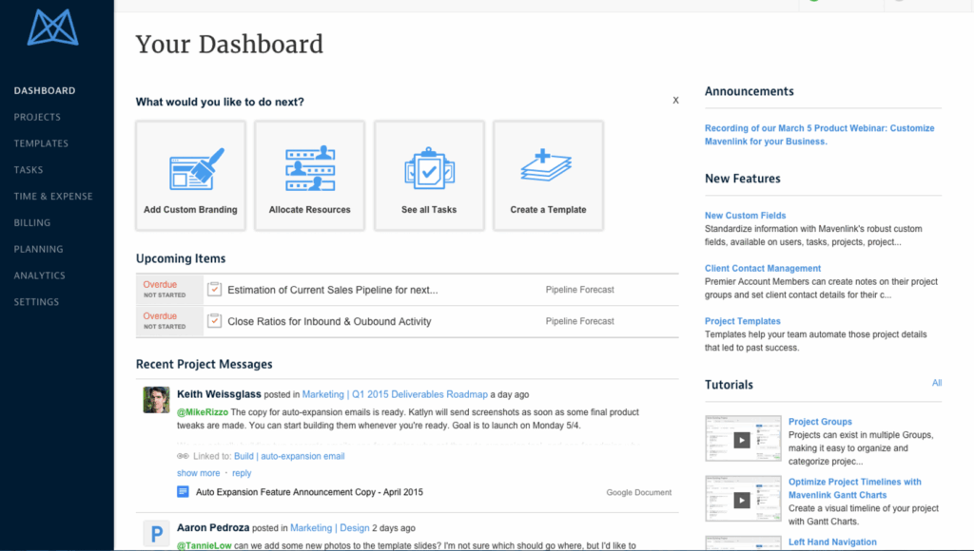Click task icon beside Estimation of Current Sales Pipeline
The height and width of the screenshot is (551, 974).
[214, 289]
